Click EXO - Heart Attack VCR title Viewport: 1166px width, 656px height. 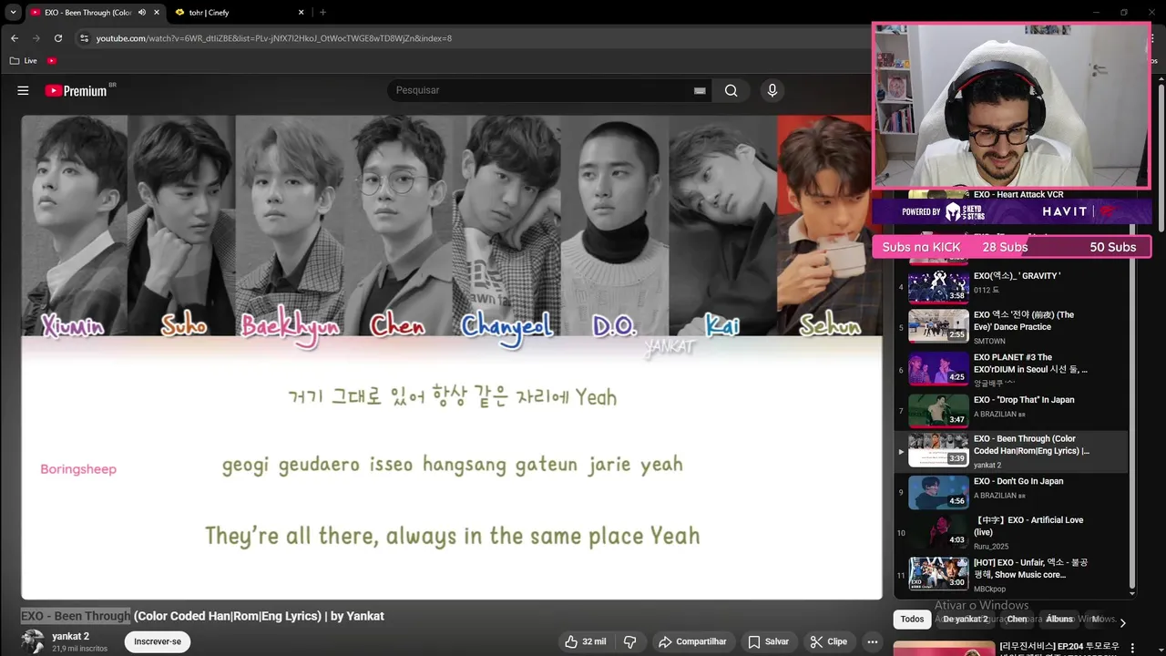click(1018, 194)
